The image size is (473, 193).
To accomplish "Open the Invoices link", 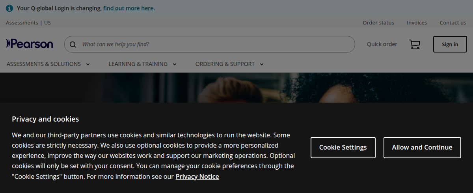I will pyautogui.click(x=417, y=23).
